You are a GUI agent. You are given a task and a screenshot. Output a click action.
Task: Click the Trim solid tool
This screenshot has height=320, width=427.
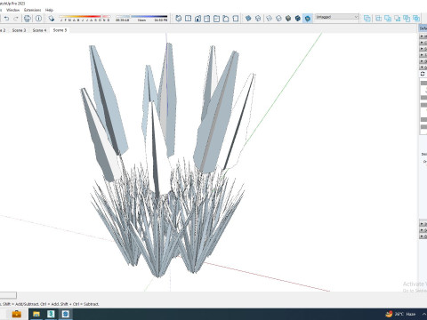[407, 19]
